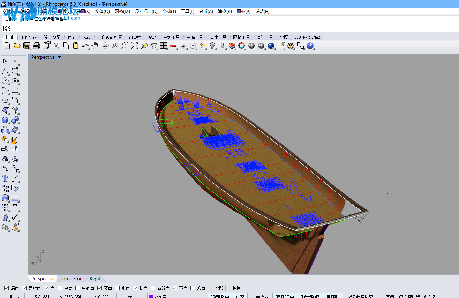This screenshot has width=459, height=298.
Task: Open the 说明(H) menu
Action: (262, 12)
